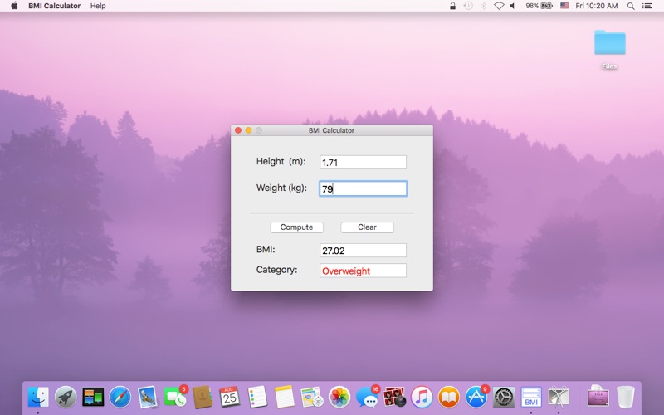Open the App Store from the dock
This screenshot has width=664, height=415.
(476, 398)
